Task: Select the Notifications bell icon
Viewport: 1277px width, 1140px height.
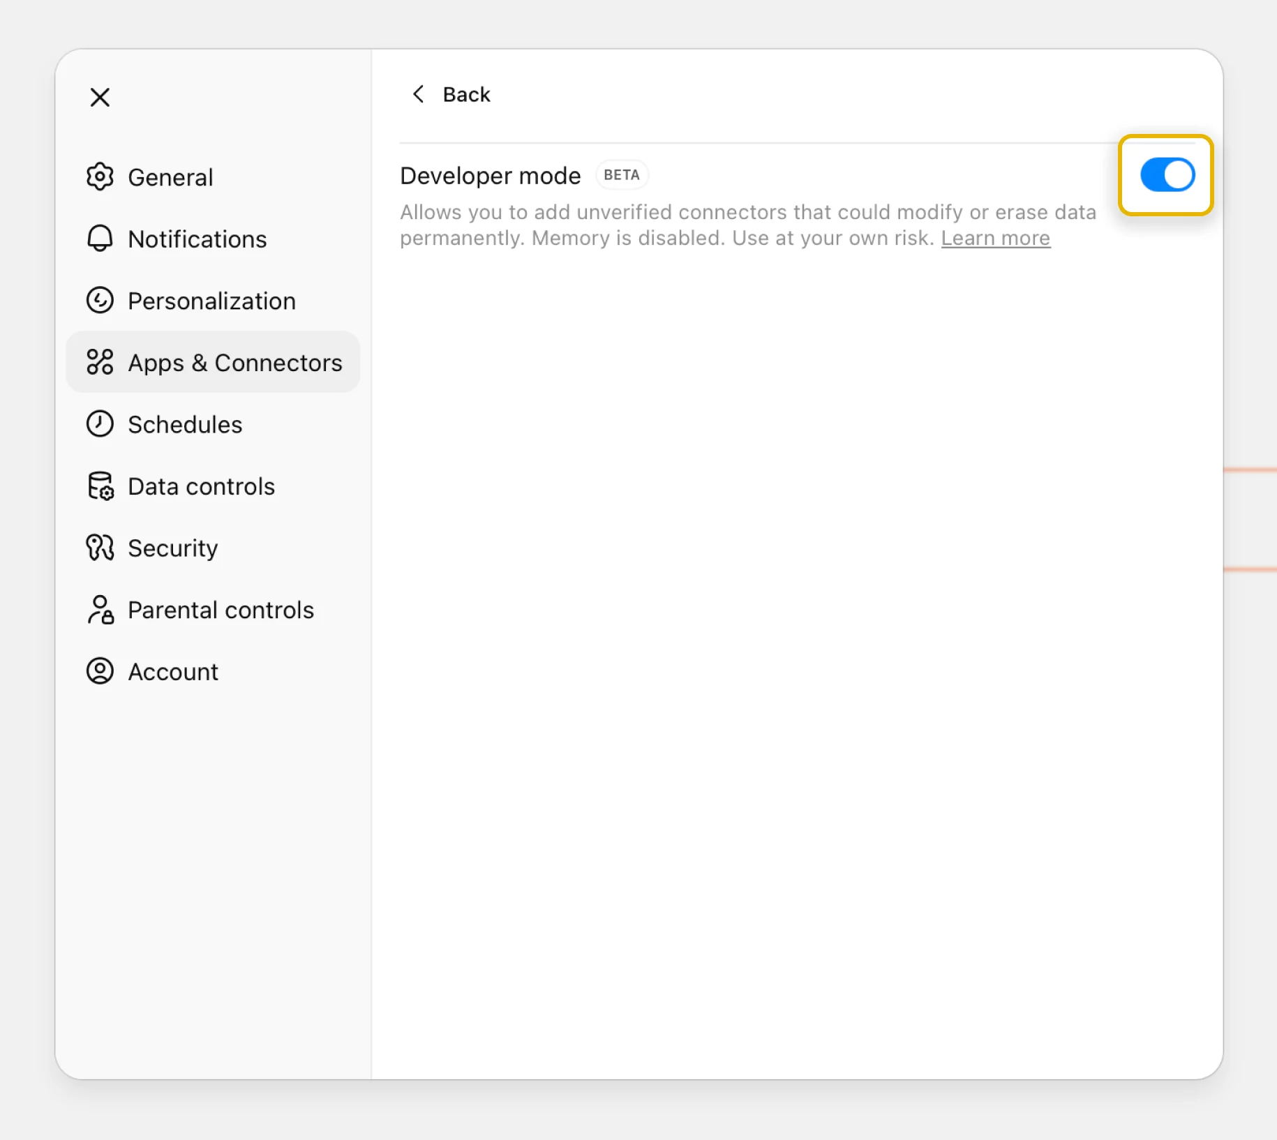Action: point(100,239)
